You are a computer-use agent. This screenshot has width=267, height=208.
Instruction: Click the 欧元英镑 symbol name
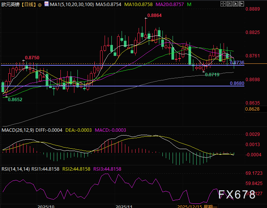tap(10, 4)
